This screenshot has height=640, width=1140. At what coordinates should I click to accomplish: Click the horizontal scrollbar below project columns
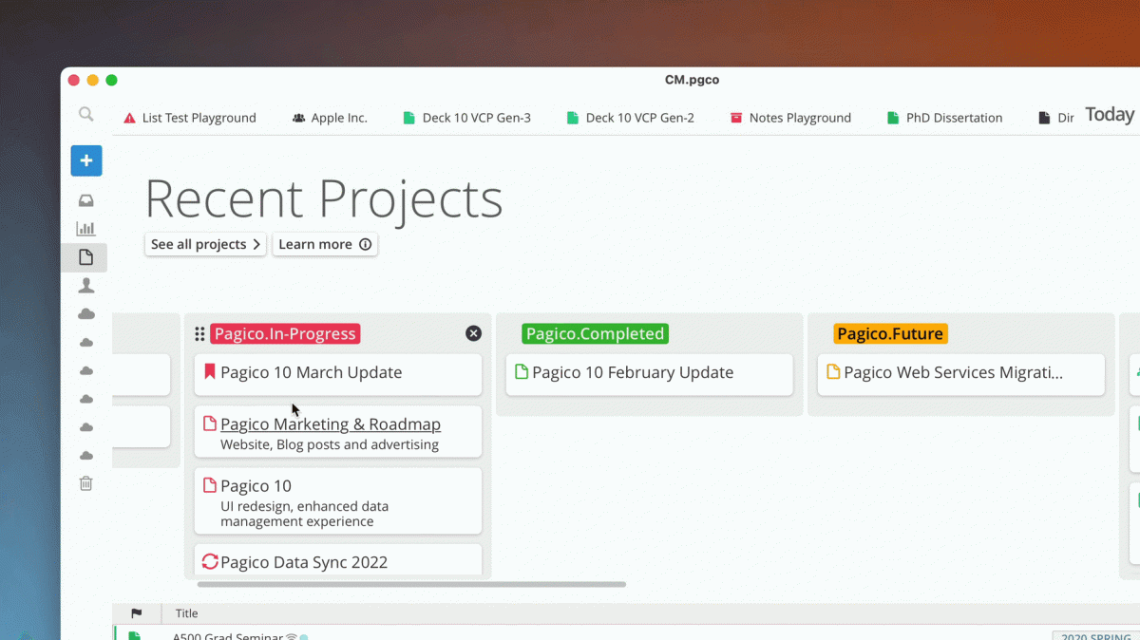coord(411,584)
